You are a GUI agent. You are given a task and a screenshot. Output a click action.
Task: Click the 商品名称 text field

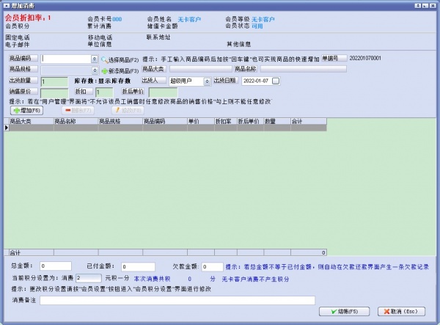click(304, 69)
